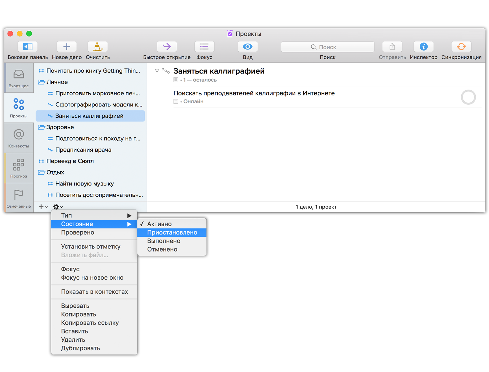Choose Копировать menu item
The image size is (489, 372).
point(94,314)
